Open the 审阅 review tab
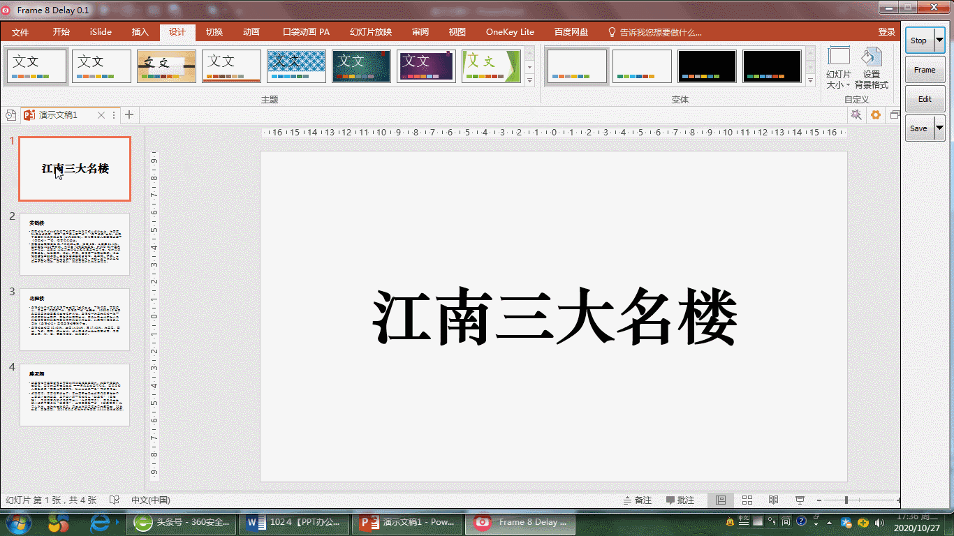 pos(420,32)
